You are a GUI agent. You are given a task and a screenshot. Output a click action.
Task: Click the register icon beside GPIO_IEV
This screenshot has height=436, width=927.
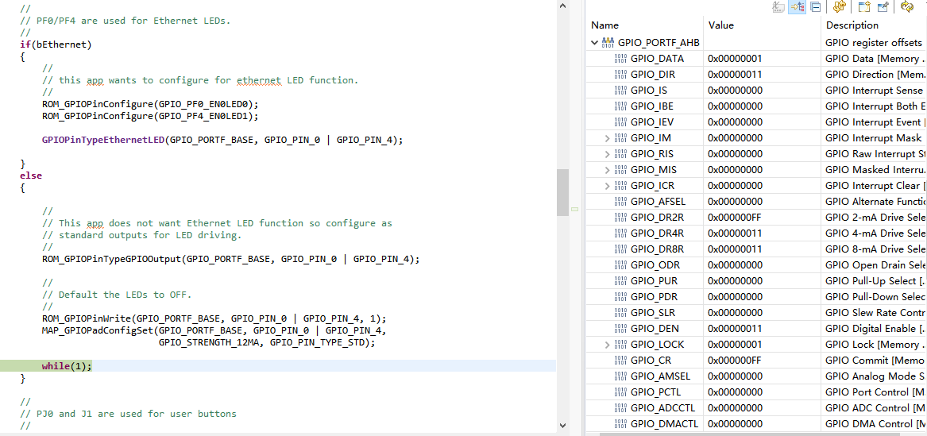(620, 122)
